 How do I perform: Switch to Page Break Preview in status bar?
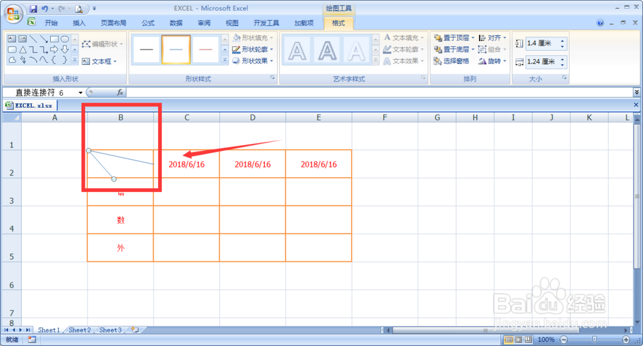[x=528, y=340]
